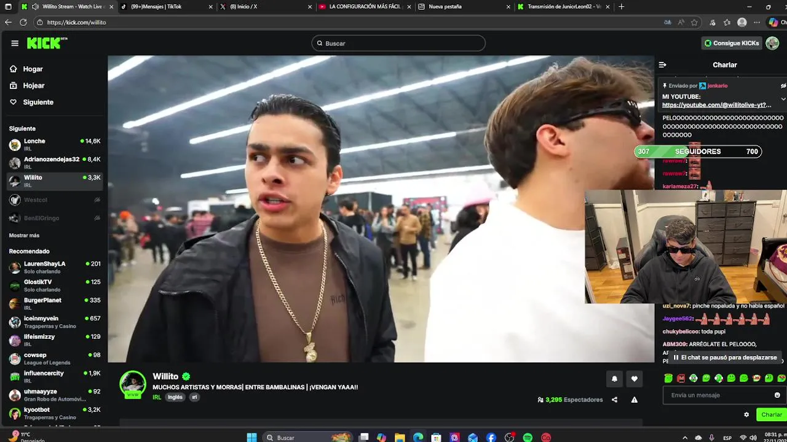Open offline Westcol channel

click(x=55, y=200)
